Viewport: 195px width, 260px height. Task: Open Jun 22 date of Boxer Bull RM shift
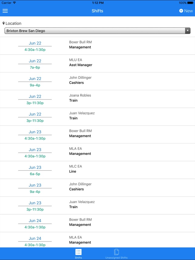click(x=35, y=43)
